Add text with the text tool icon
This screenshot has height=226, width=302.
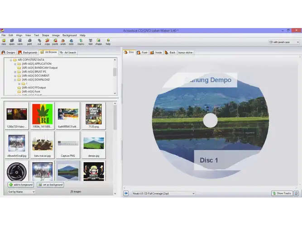[x=91, y=42]
